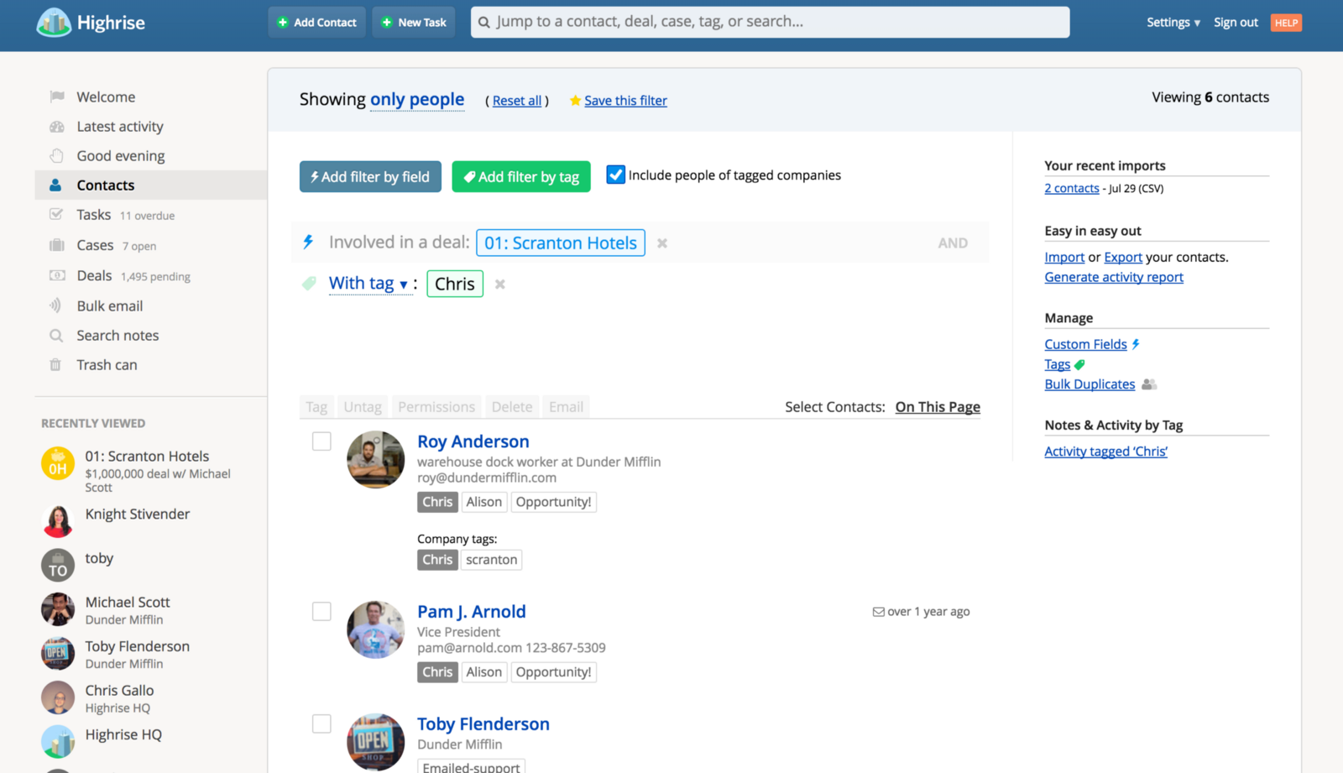This screenshot has height=773, width=1343.
Task: Open Roy Anderson's profile photo
Action: pos(376,460)
